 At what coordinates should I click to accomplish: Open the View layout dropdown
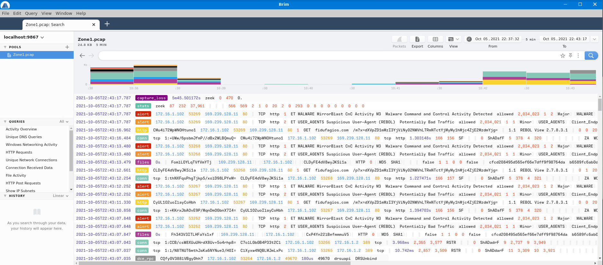(453, 39)
